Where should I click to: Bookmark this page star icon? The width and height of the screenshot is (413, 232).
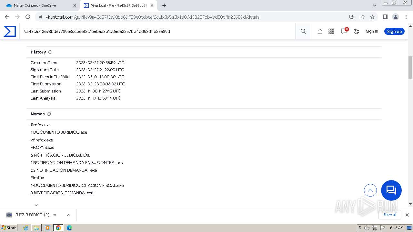372,17
